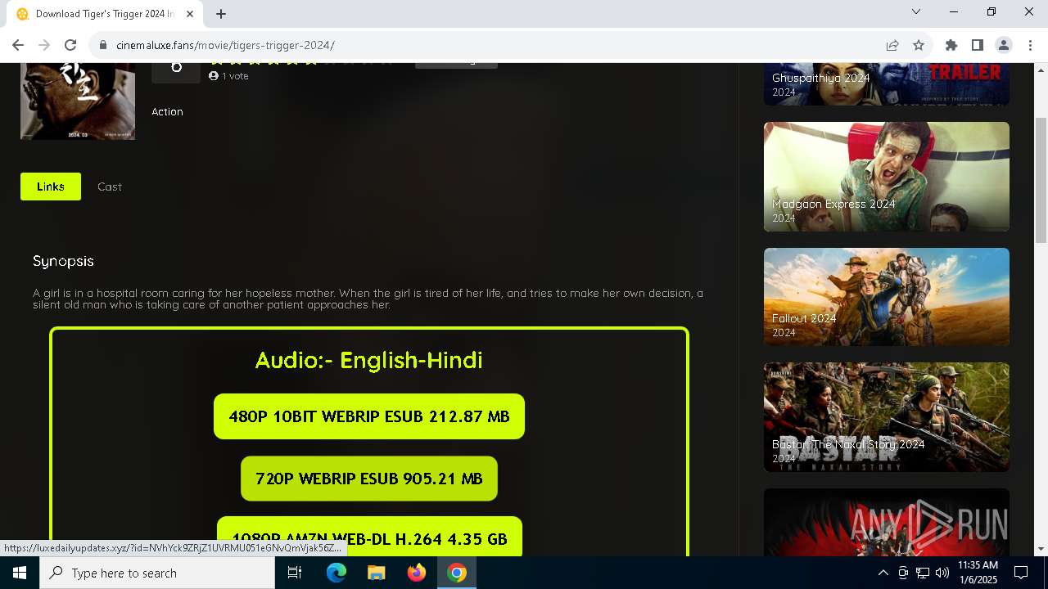Open Chrome extensions puzzle icon
Viewport: 1048px width, 589px height.
[x=951, y=45]
